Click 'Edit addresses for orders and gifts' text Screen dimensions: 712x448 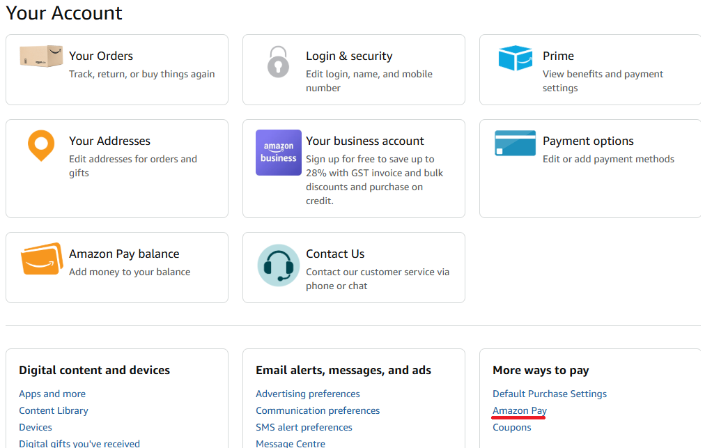[x=133, y=166]
